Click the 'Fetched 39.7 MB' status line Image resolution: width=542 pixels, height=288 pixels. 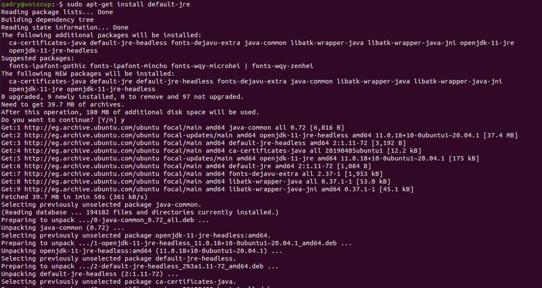pos(75,197)
